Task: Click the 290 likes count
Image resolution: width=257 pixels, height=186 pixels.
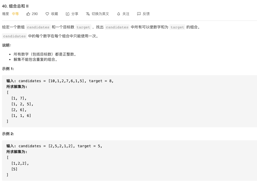Action: coord(35,14)
